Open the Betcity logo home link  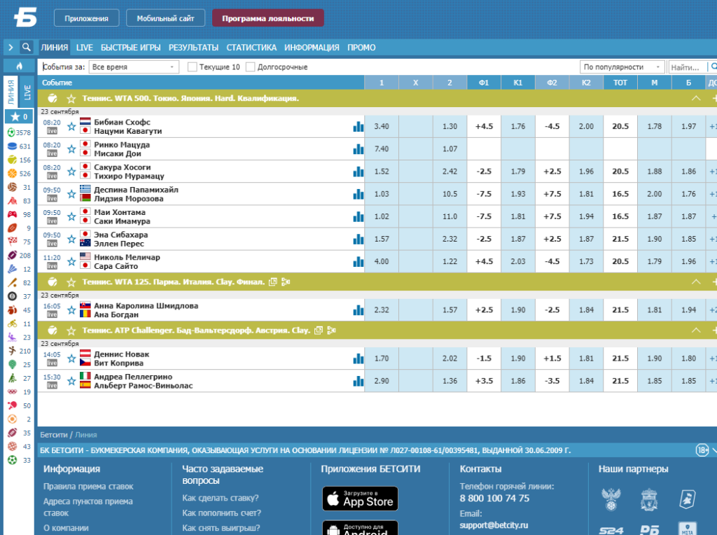[25, 18]
